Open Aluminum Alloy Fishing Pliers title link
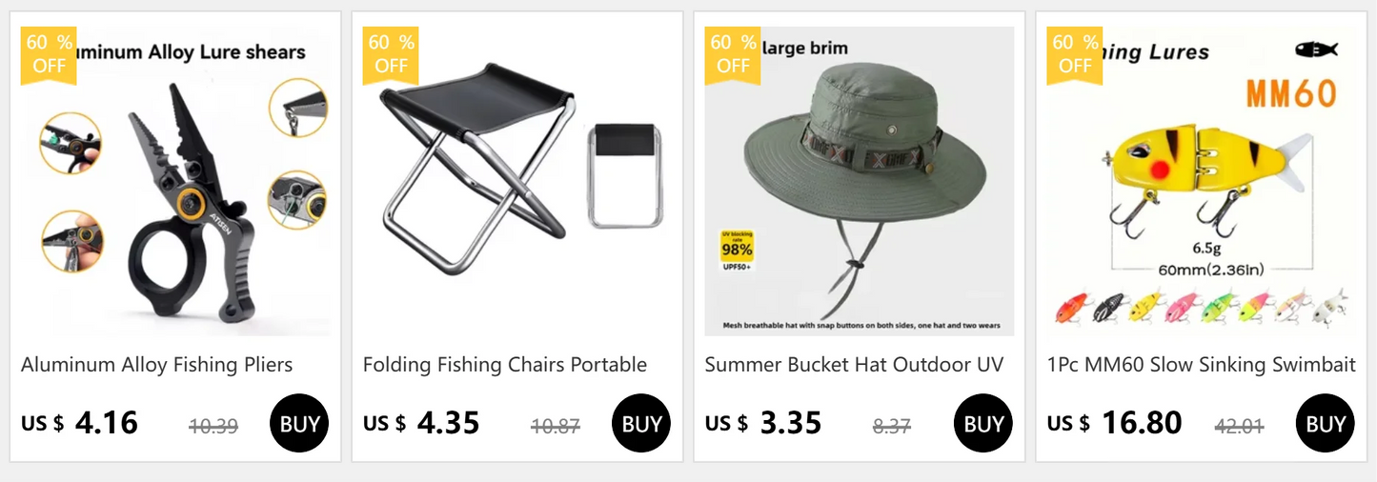This screenshot has height=482, width=1377. pos(156,365)
